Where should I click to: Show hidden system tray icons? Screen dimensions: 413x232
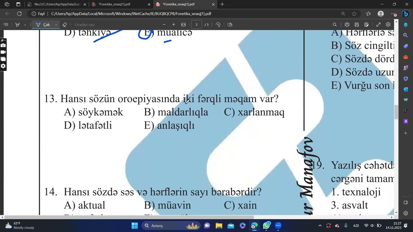tap(320, 226)
